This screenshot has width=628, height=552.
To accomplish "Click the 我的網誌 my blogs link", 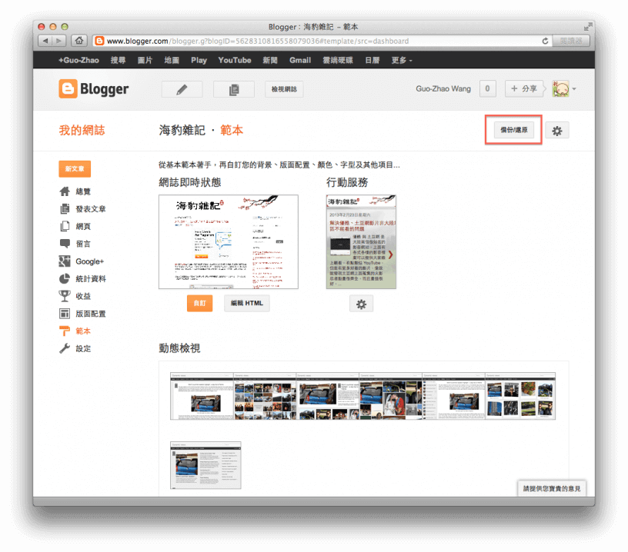I will tap(82, 131).
